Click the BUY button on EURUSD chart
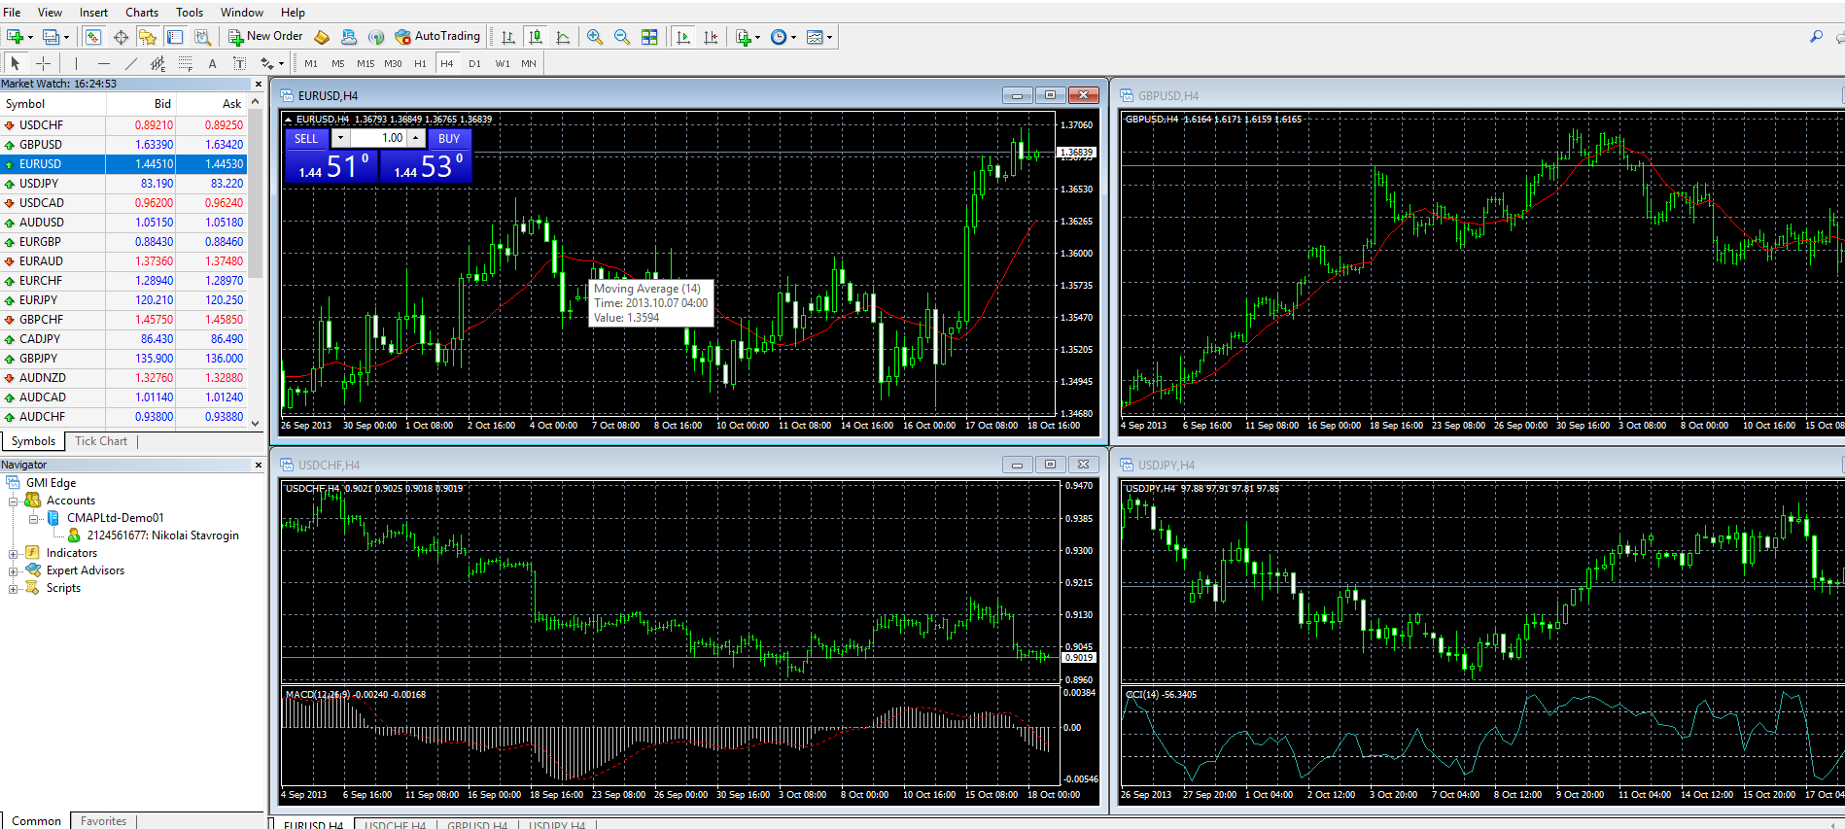This screenshot has height=829, width=1845. [x=449, y=139]
